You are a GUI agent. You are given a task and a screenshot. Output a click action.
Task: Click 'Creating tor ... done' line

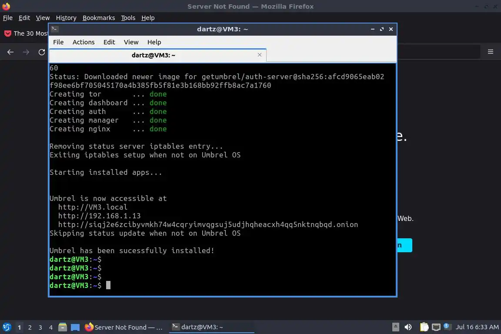pyautogui.click(x=108, y=94)
